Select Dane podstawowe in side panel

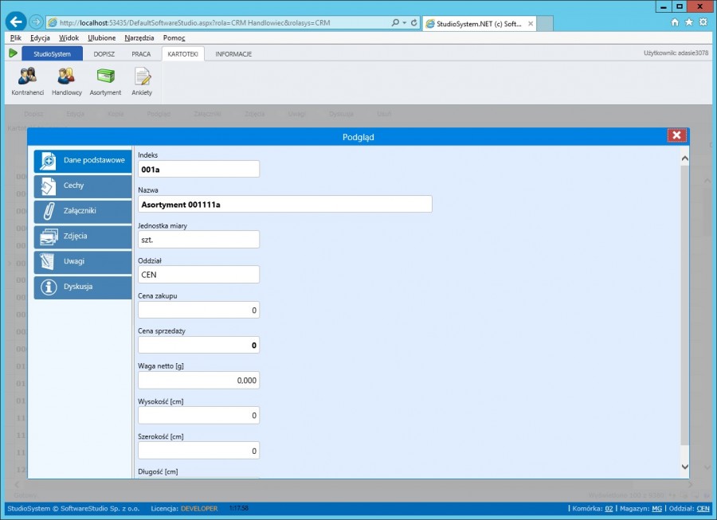pyautogui.click(x=83, y=160)
